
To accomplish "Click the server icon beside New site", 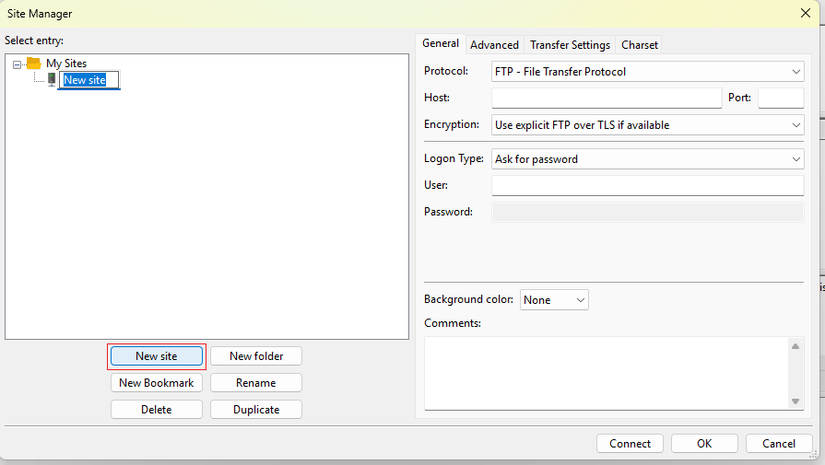I will pyautogui.click(x=52, y=80).
